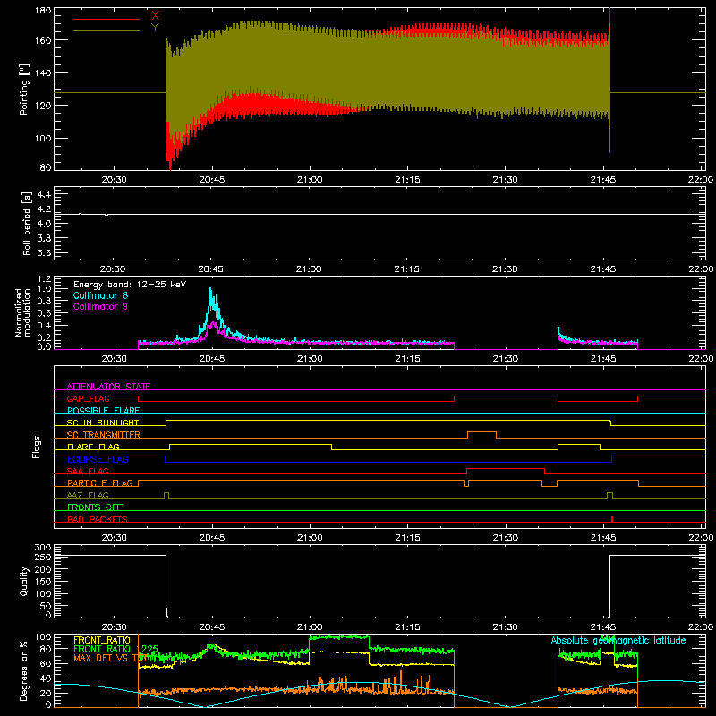Click the olive Y legend label
The height and width of the screenshot is (716, 716).
(x=155, y=28)
